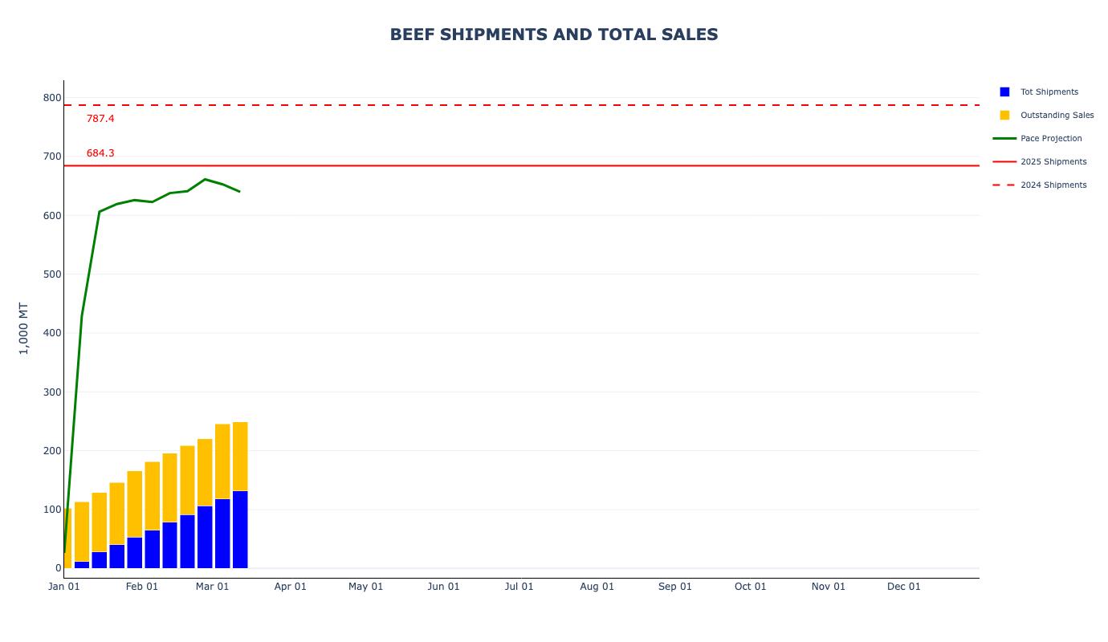Viewport: 1108px width, 642px height.
Task: Click the green Pace Projection legend line marker
Action: 1004,139
